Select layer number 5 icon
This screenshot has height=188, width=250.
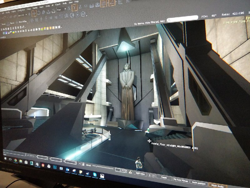21,27
